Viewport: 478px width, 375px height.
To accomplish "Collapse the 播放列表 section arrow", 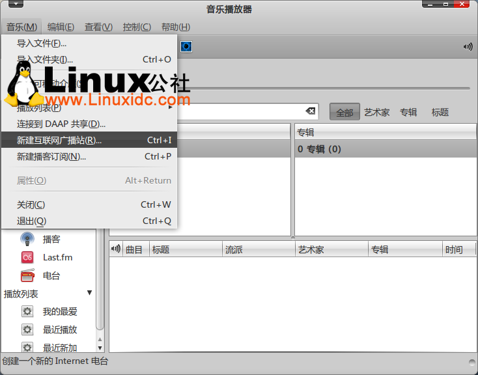I will pos(89,293).
